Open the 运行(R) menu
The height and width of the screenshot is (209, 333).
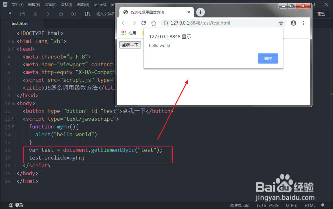tap(100, 4)
